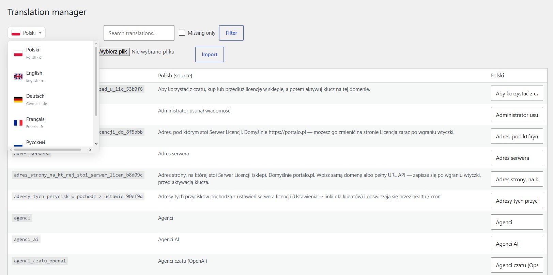Image resolution: width=553 pixels, height=275 pixels.
Task: Edit the 'Adres serwera' translation field
Action: tap(517, 158)
